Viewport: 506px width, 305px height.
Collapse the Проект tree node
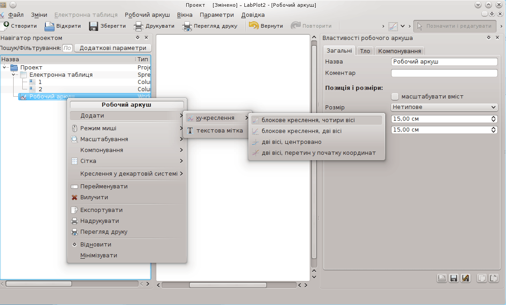tap(5, 68)
